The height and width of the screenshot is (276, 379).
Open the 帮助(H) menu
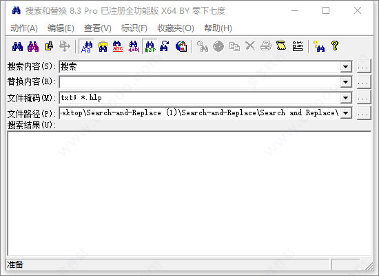[218, 28]
